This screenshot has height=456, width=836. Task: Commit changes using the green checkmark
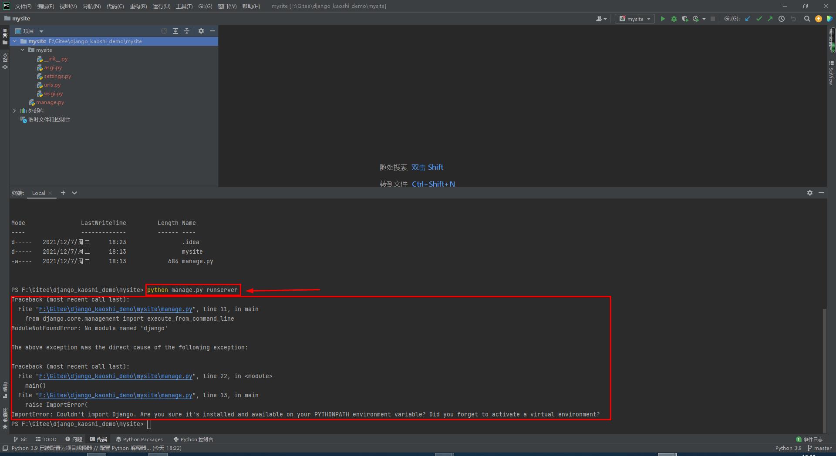coord(759,19)
